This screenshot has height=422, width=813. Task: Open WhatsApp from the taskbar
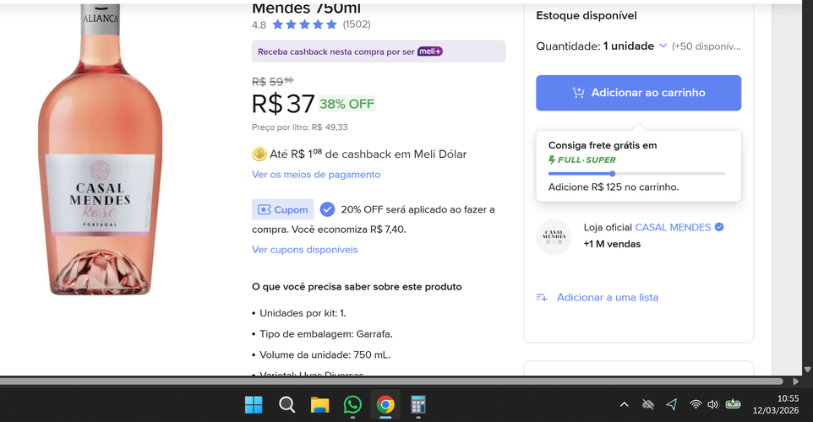(x=352, y=404)
